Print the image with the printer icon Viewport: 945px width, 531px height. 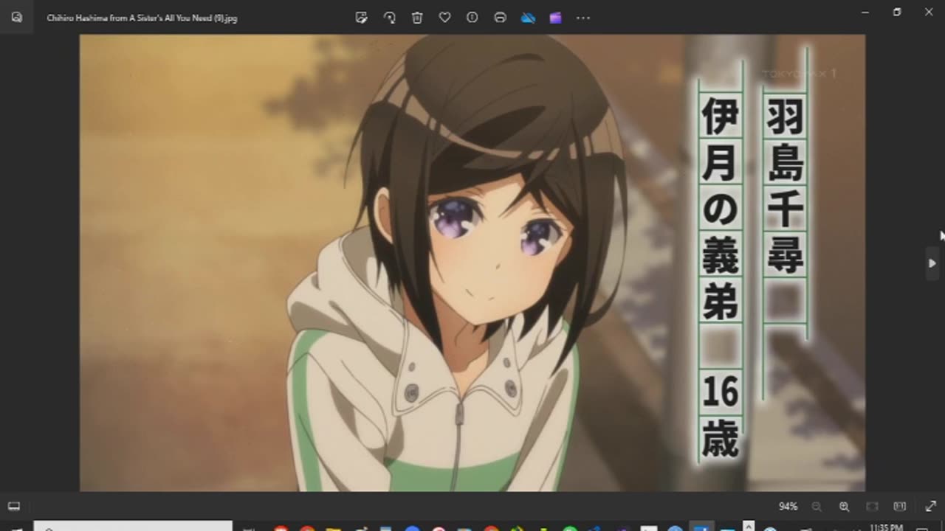[500, 18]
